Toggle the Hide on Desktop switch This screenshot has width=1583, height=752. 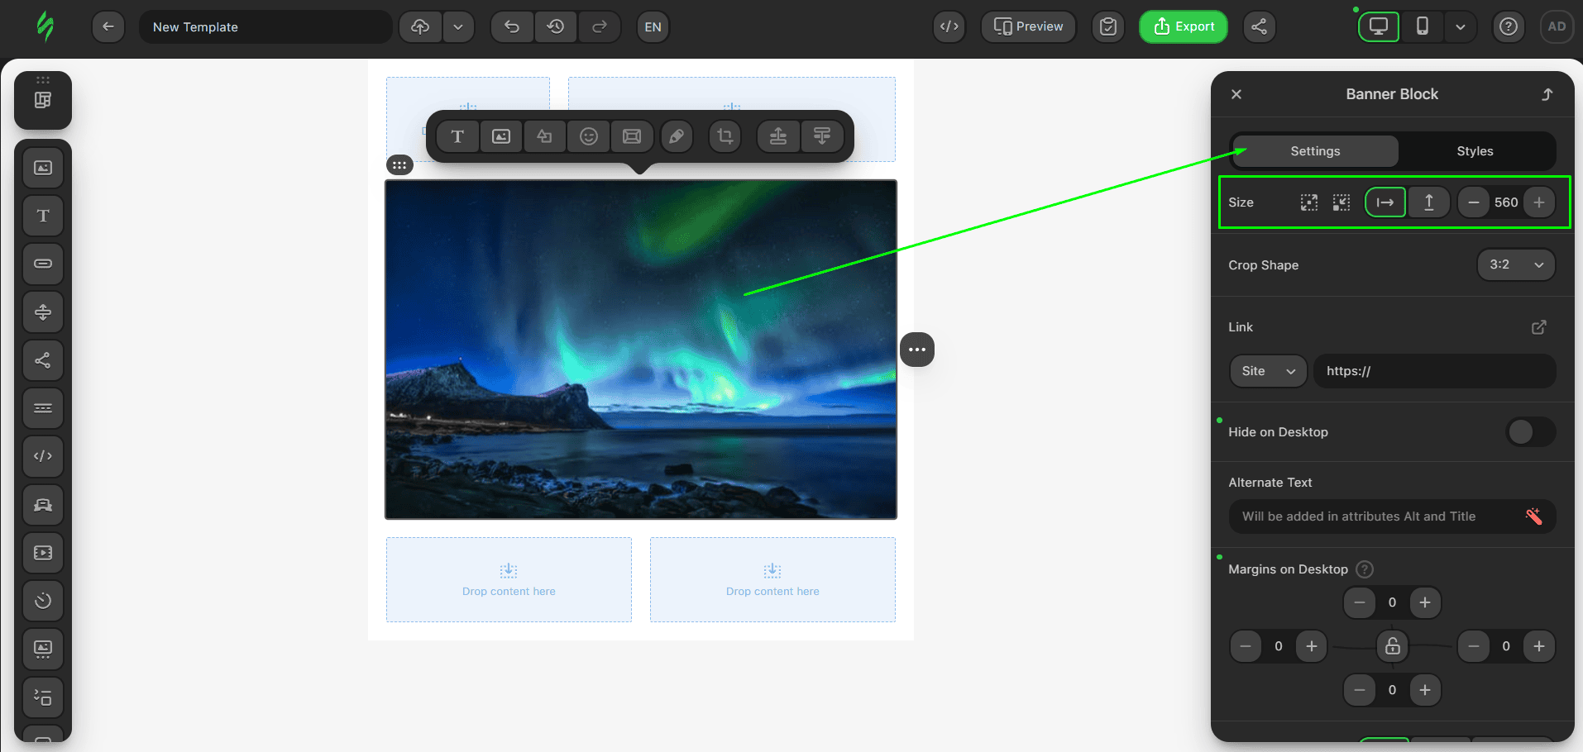tap(1530, 432)
